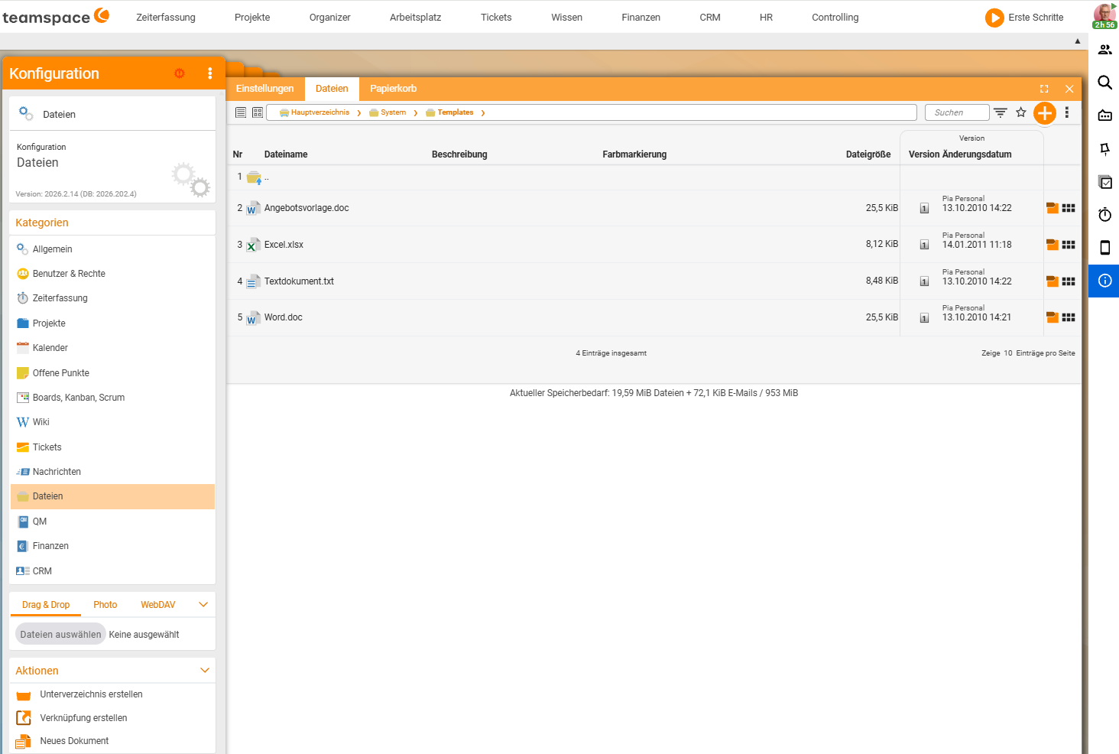
Task: Open grid menu for Word.doc
Action: coord(1069,317)
